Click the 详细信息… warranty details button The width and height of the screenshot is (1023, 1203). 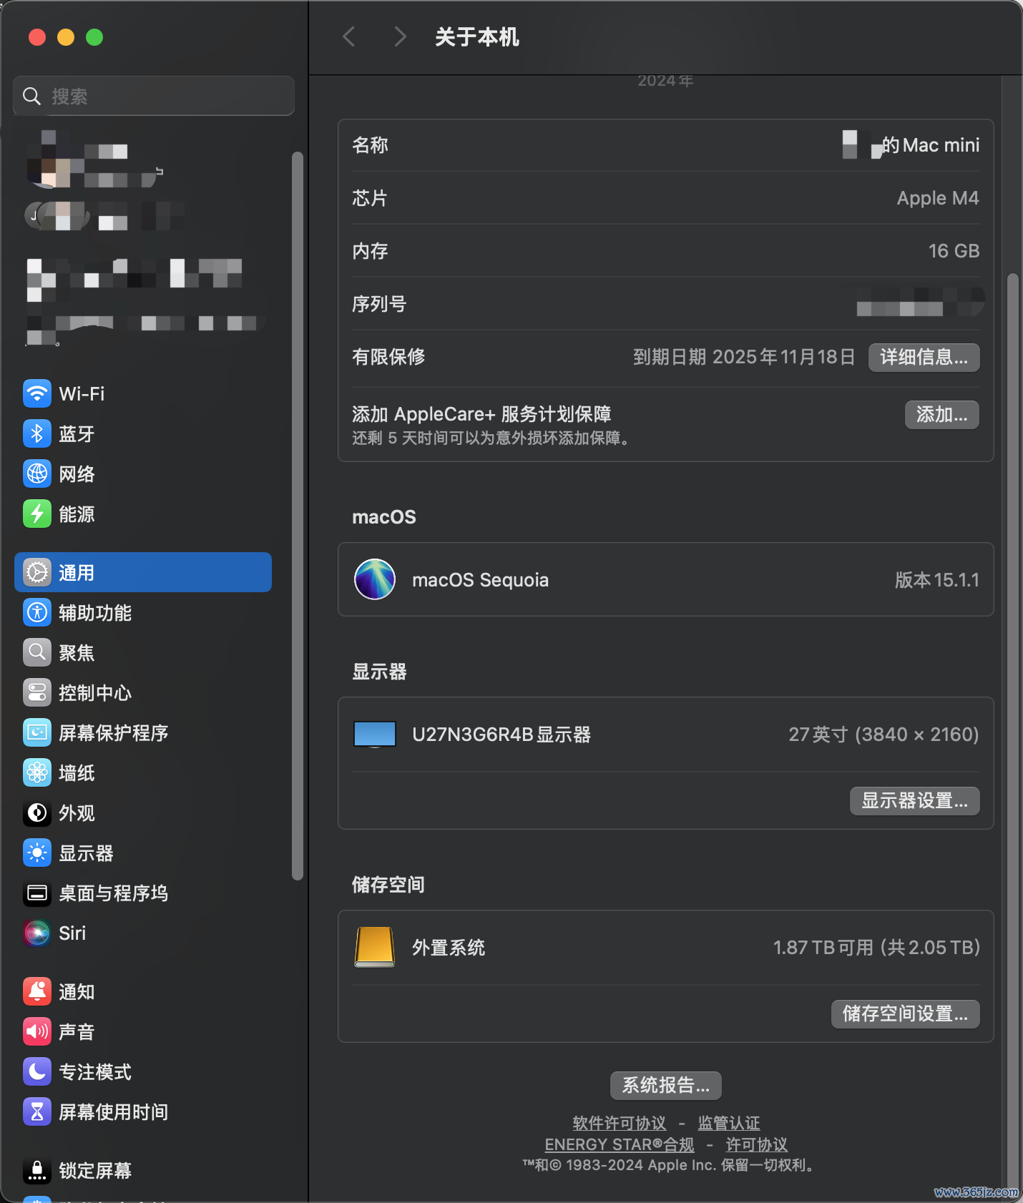coord(924,357)
